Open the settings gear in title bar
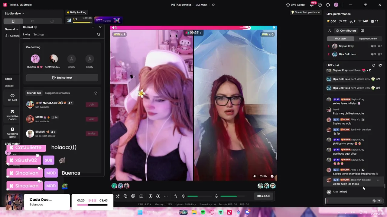Image resolution: width=387 pixels, height=217 pixels. click(328, 5)
